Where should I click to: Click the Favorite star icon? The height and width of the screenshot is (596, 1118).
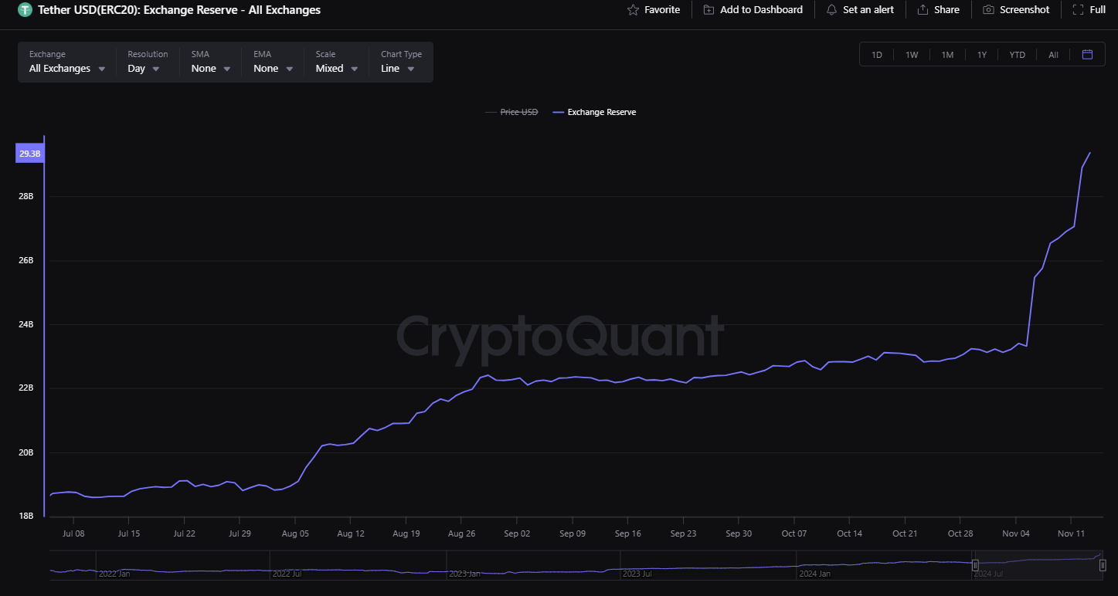633,10
